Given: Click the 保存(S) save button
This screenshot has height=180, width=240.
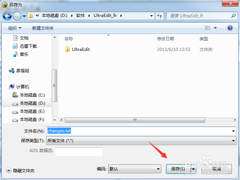Looking at the screenshot, I should [x=178, y=169].
